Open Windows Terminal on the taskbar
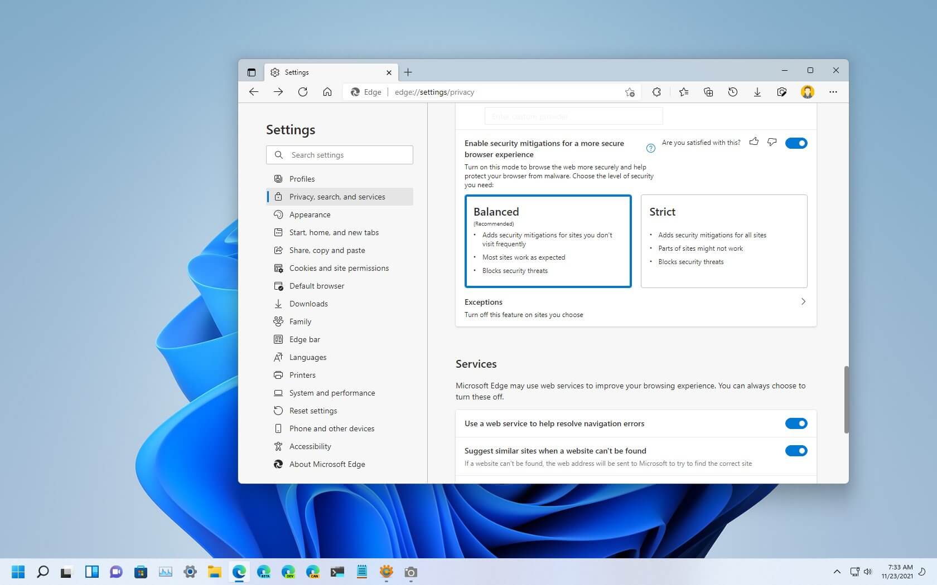This screenshot has width=937, height=585. (337, 572)
